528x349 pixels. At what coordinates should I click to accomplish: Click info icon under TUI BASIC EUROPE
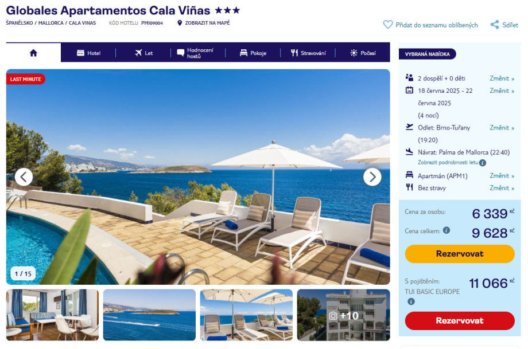pyautogui.click(x=411, y=301)
